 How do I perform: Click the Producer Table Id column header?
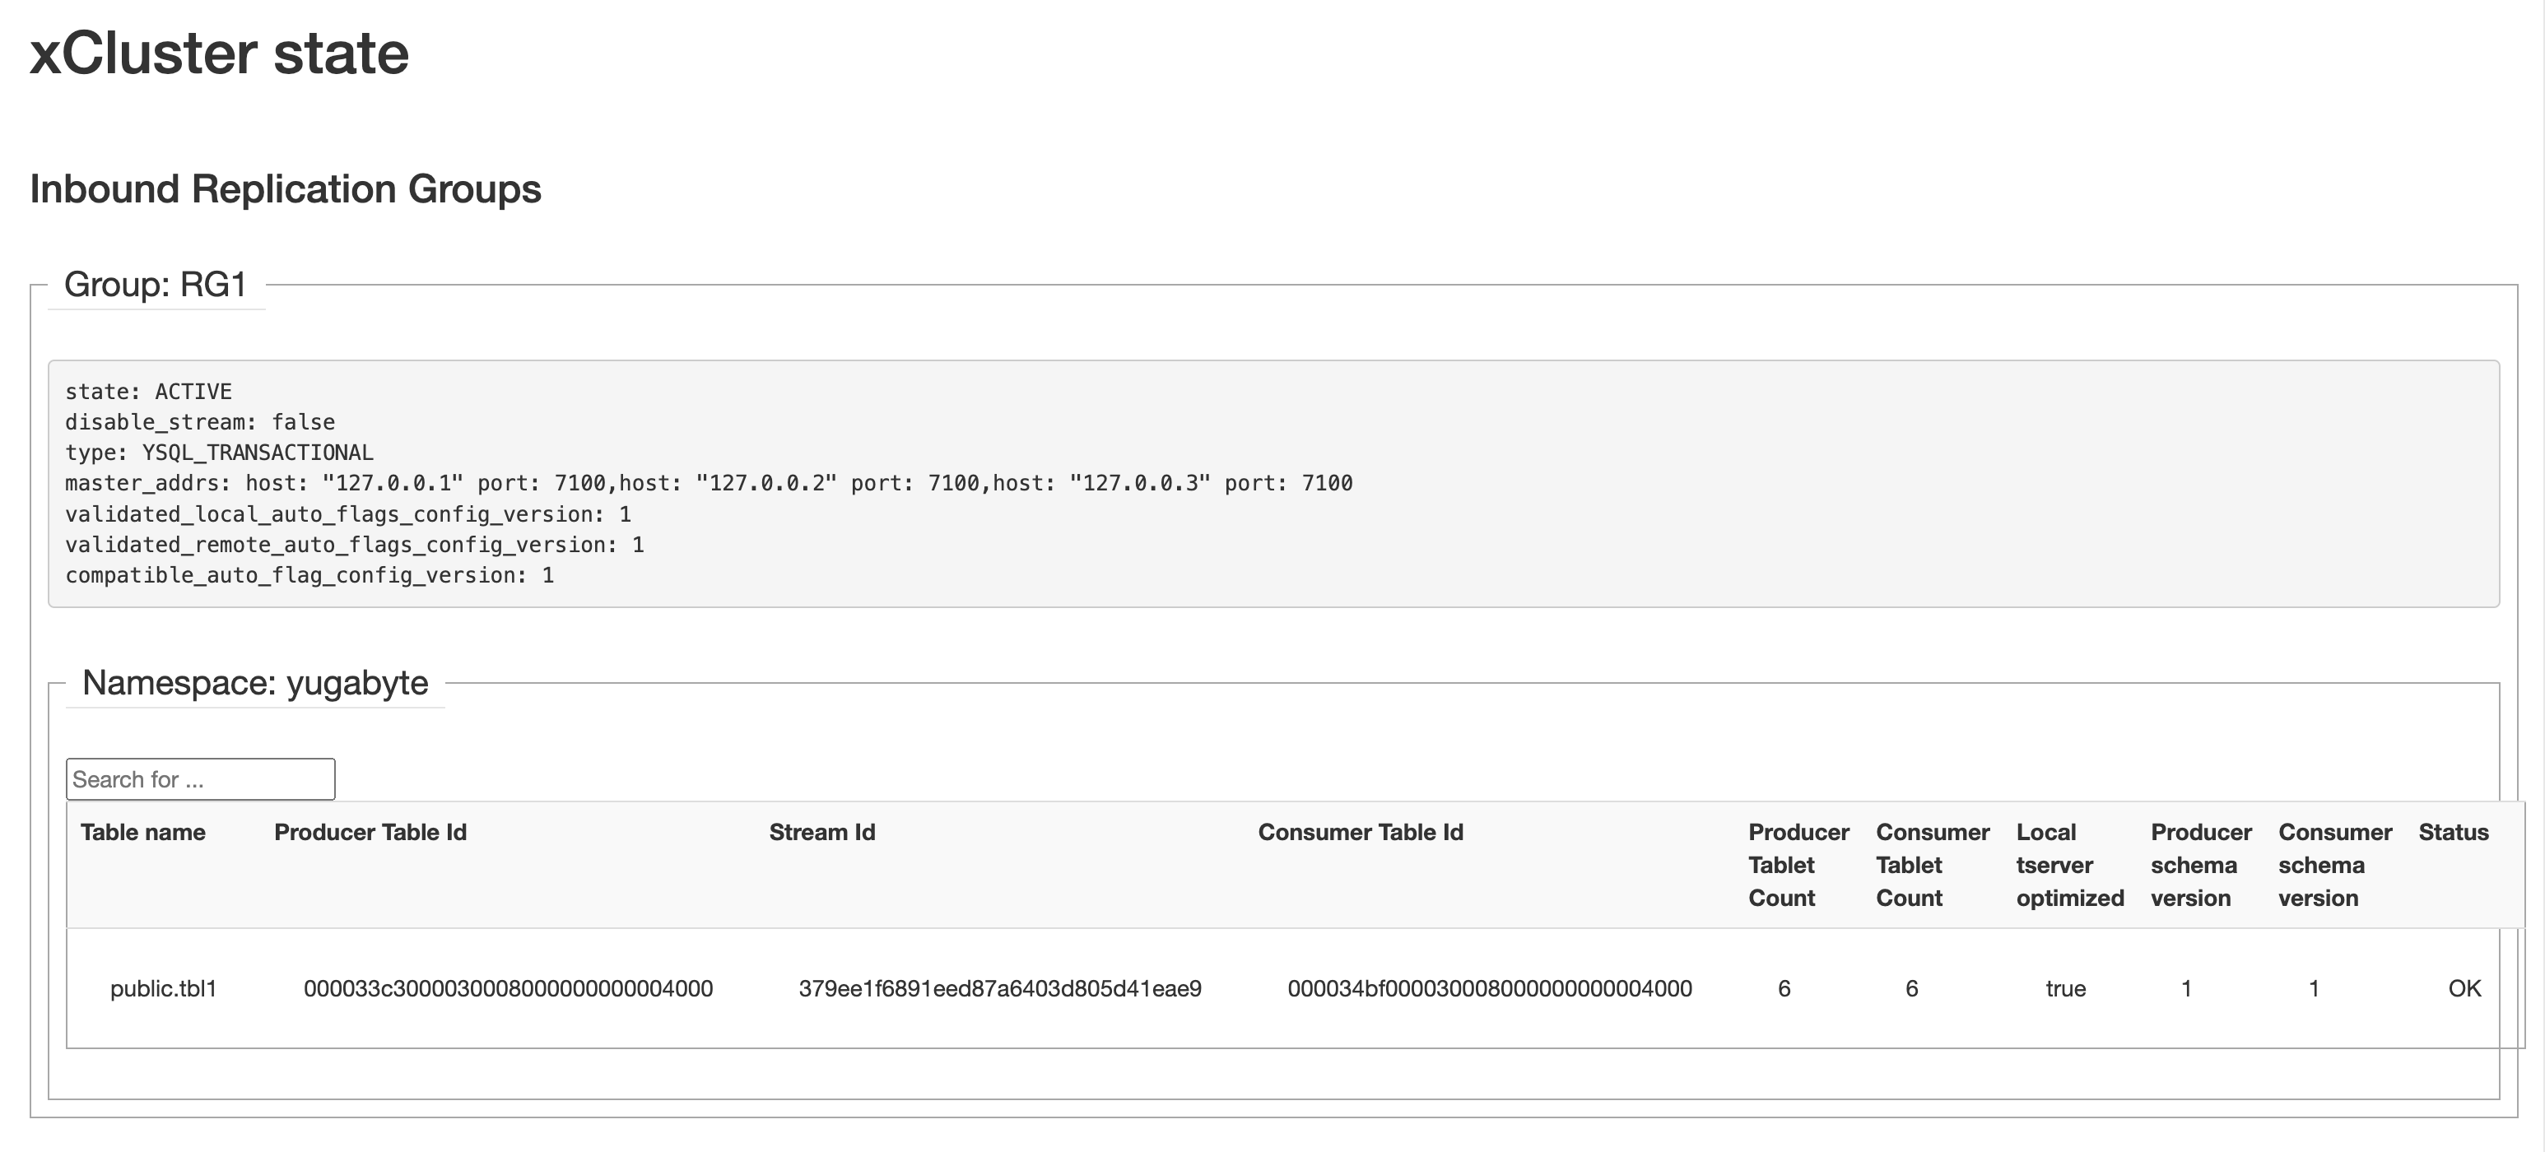tap(370, 833)
